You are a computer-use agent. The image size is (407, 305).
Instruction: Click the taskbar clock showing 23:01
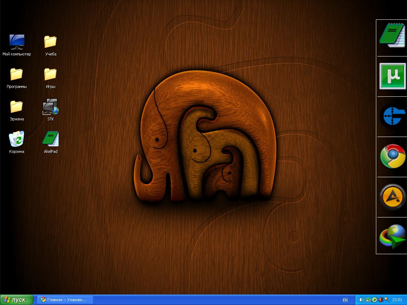pos(397,300)
